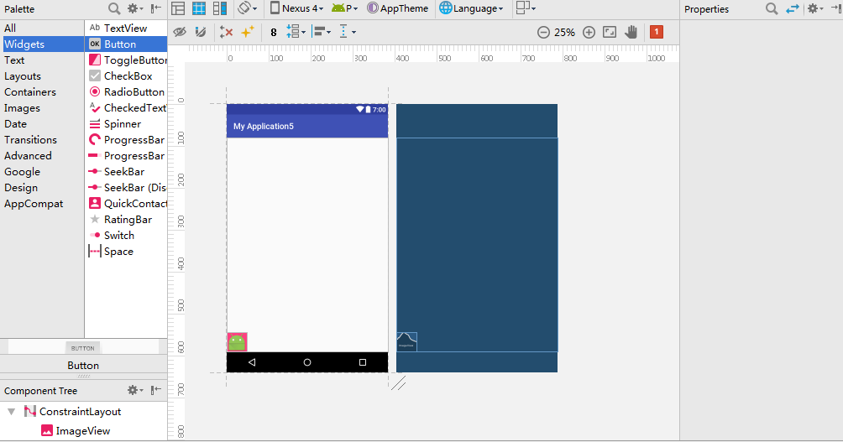Toggle show constraints eye icon
The width and height of the screenshot is (843, 442).
(x=180, y=32)
